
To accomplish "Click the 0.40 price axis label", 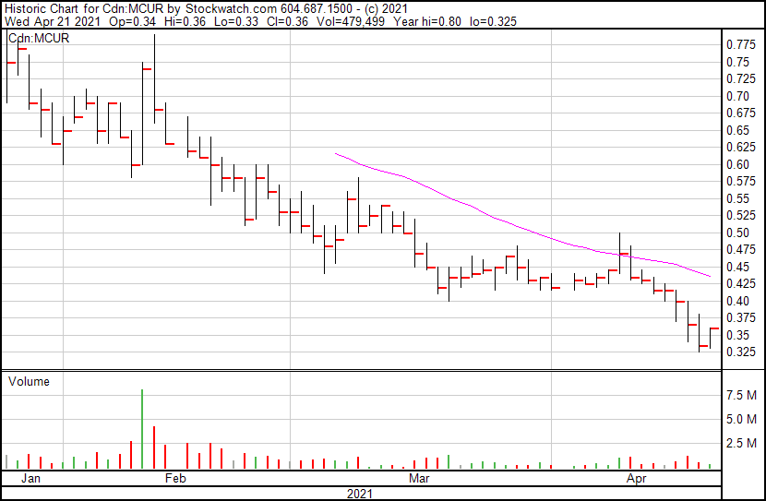I will (x=737, y=302).
